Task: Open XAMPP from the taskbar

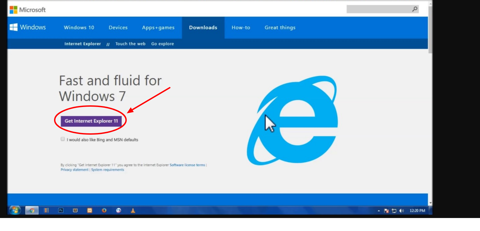Action: (x=89, y=210)
